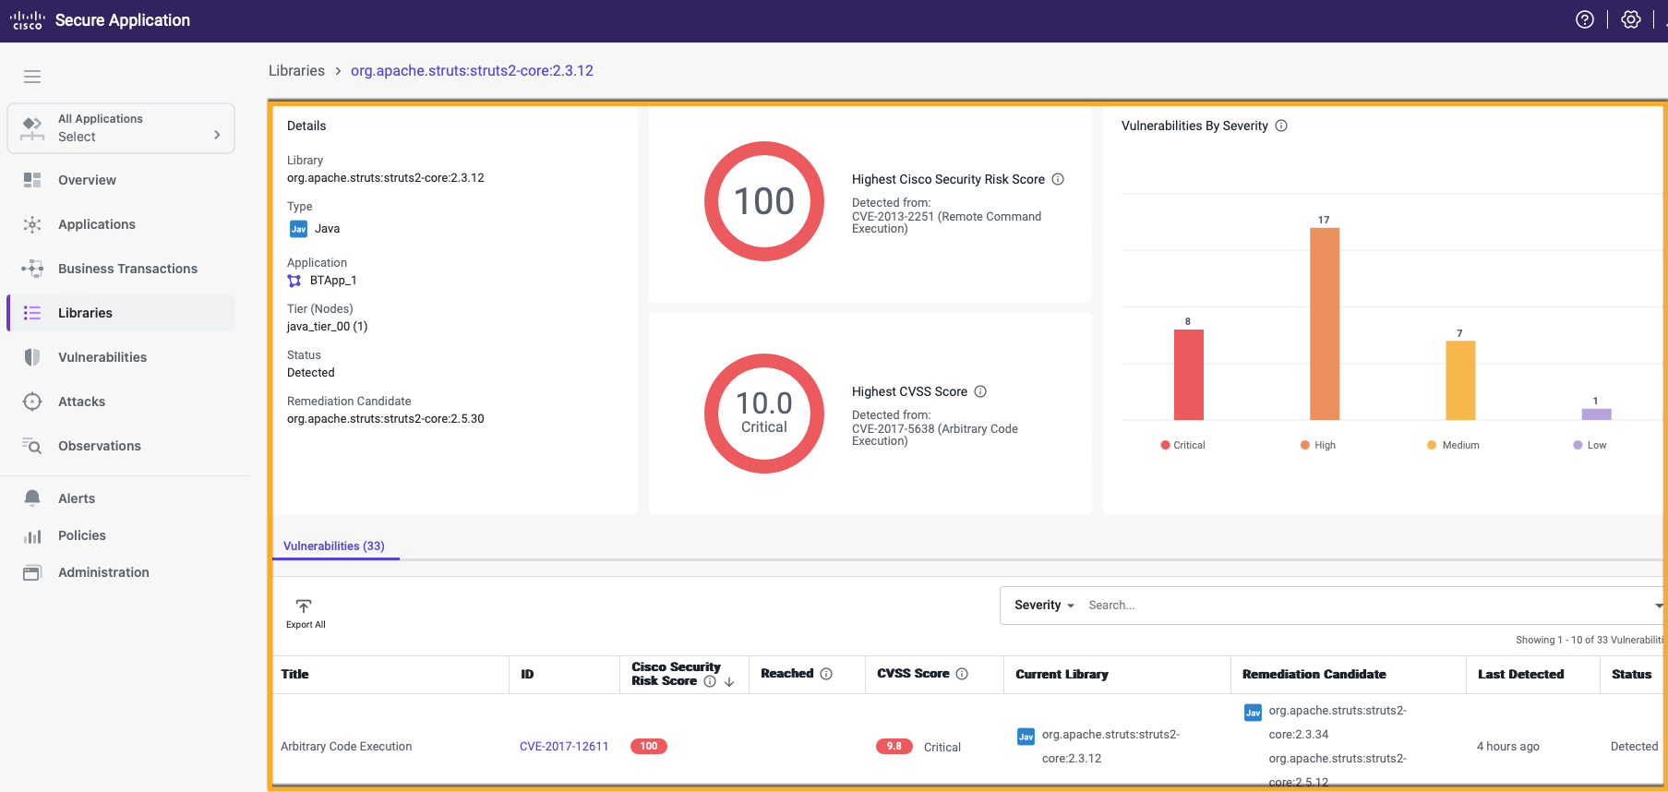
Task: Click the org.apache.struts:struts2-core:2.3.12 breadcrumb
Action: [472, 71]
